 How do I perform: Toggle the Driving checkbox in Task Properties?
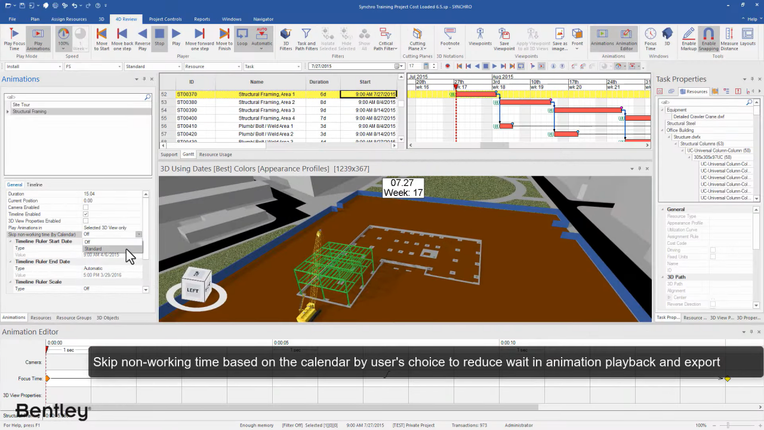tap(713, 250)
